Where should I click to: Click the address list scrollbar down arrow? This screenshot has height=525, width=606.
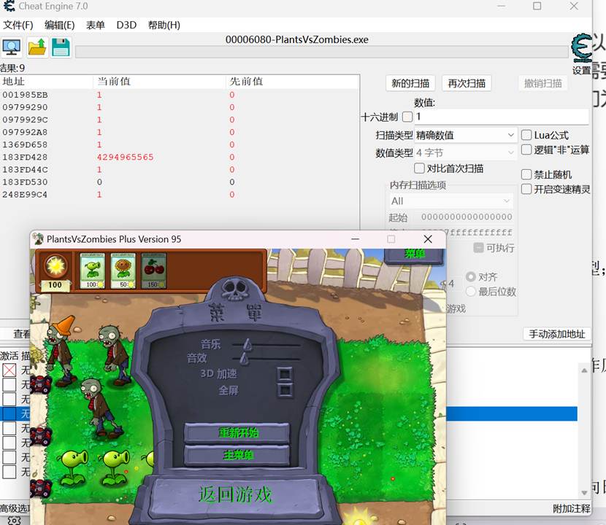584,493
